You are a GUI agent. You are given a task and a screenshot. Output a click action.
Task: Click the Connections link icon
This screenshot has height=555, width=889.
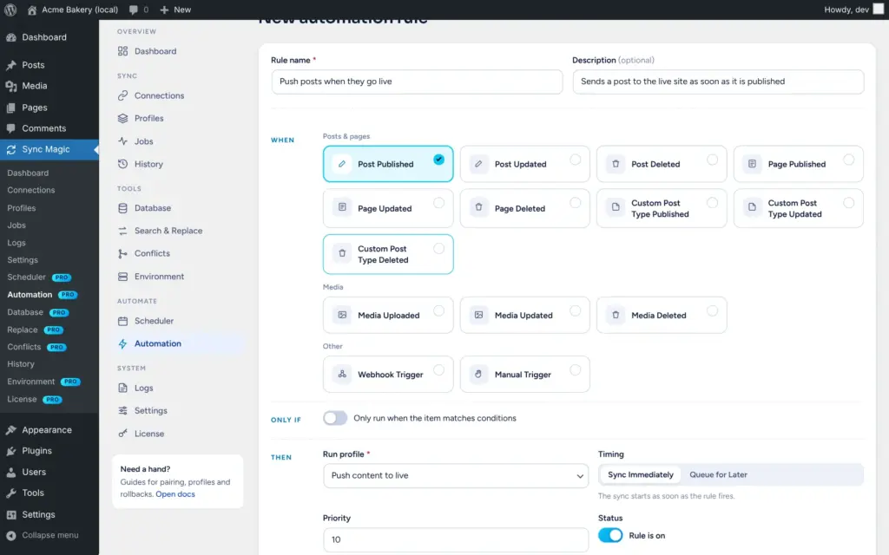122,95
